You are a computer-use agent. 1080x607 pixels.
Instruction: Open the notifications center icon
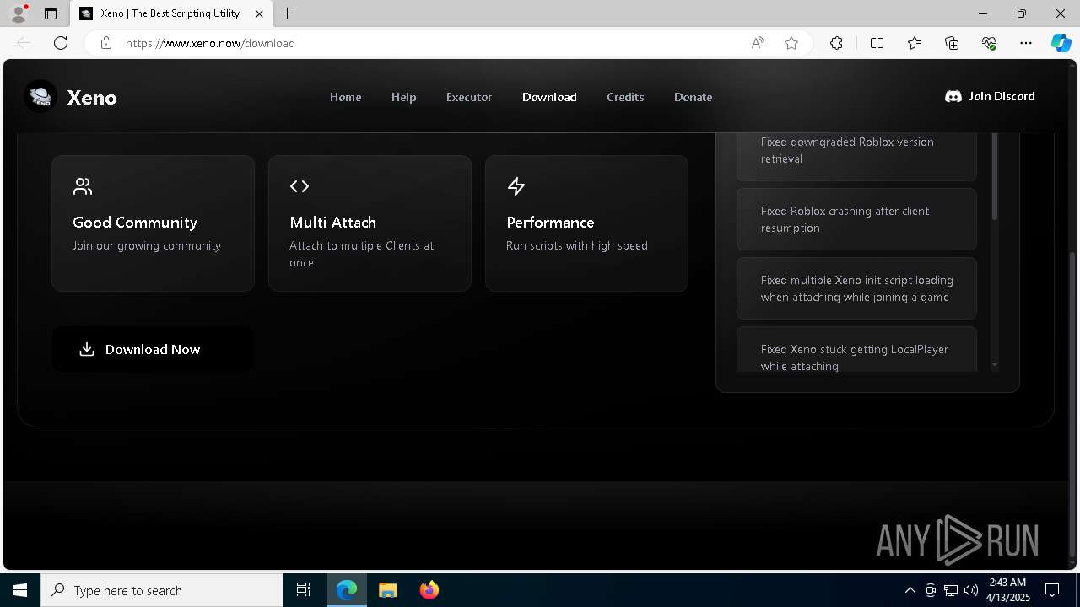pos(1052,590)
